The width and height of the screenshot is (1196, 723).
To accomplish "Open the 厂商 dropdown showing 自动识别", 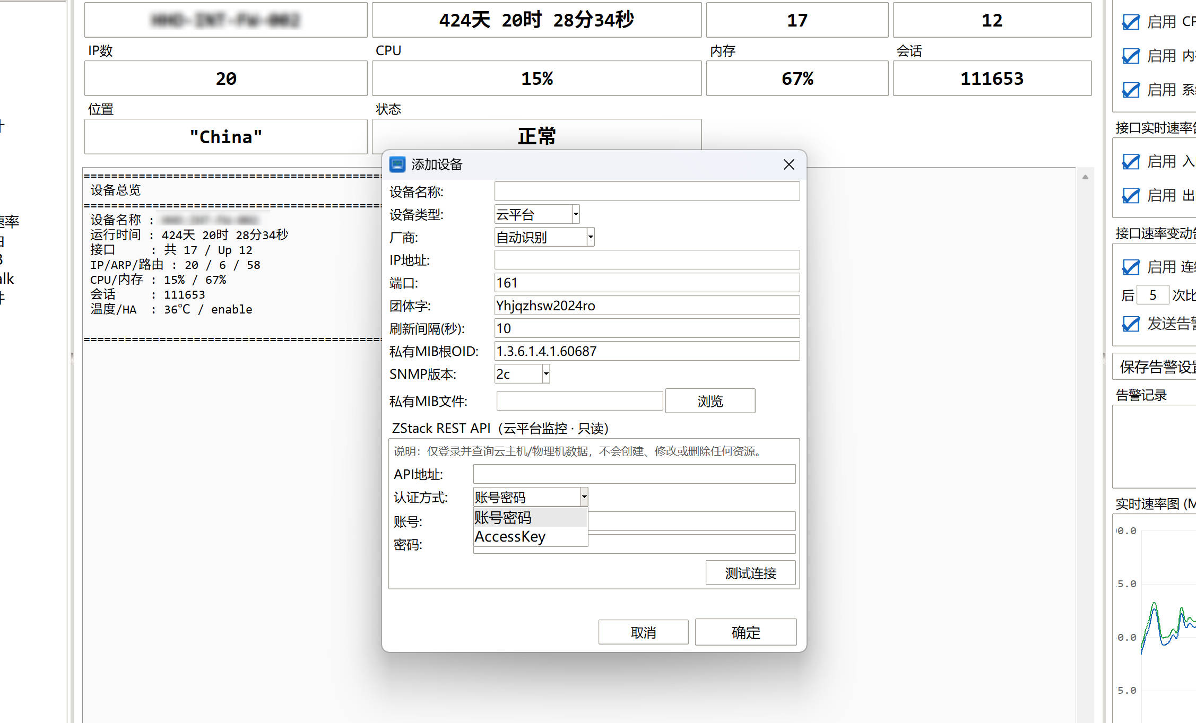I will [x=544, y=237].
